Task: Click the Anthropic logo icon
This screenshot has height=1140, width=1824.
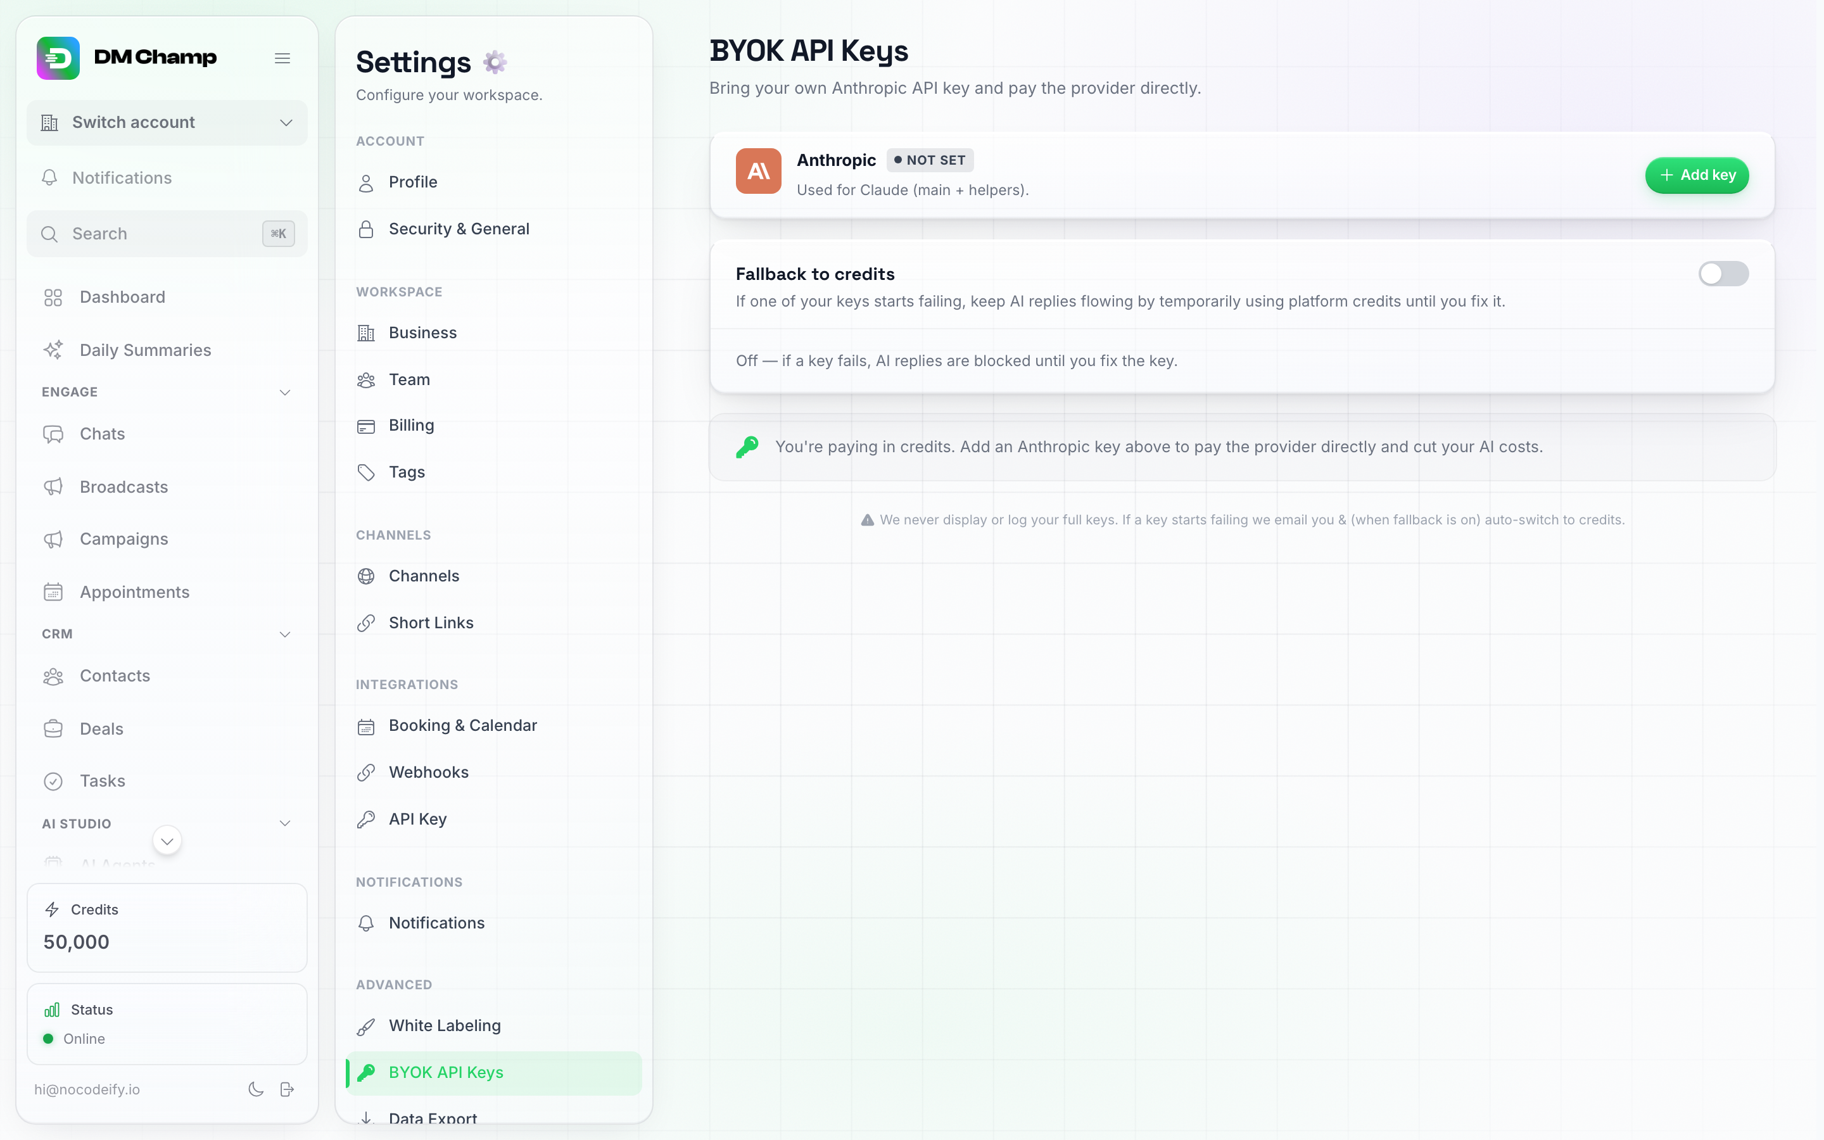Action: click(x=758, y=171)
